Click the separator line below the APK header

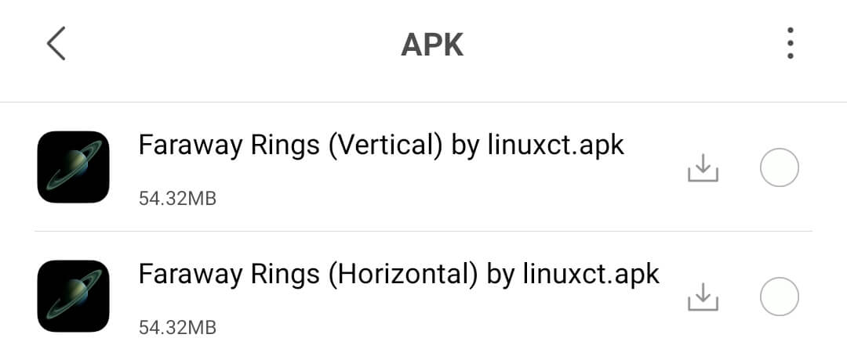pos(423,102)
